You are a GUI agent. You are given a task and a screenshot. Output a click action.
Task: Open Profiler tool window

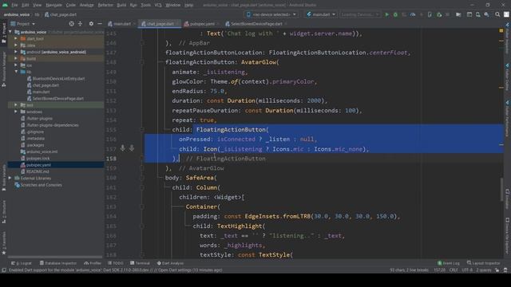(x=93, y=263)
